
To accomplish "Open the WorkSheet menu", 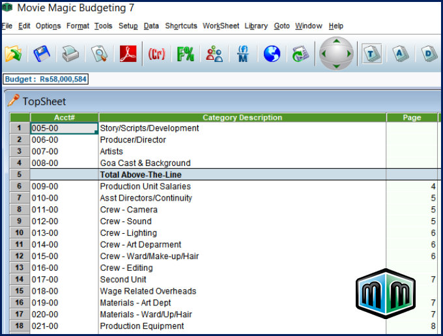I will 221,26.
